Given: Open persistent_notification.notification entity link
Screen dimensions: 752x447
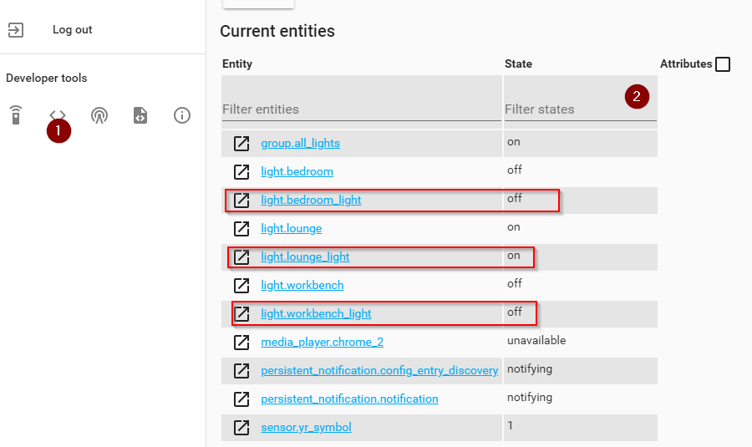Looking at the screenshot, I should pos(349,399).
